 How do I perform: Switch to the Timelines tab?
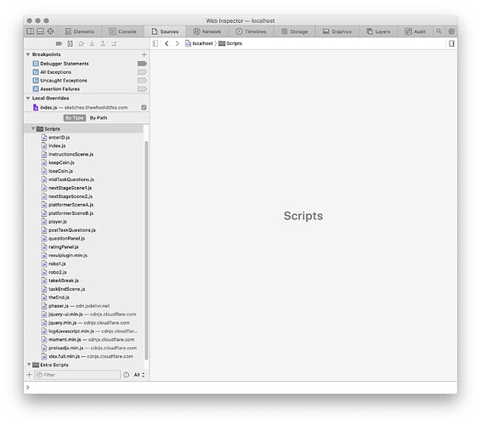coord(251,31)
